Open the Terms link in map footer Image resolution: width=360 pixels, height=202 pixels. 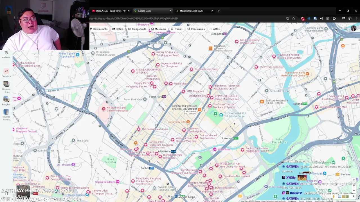[301, 201]
